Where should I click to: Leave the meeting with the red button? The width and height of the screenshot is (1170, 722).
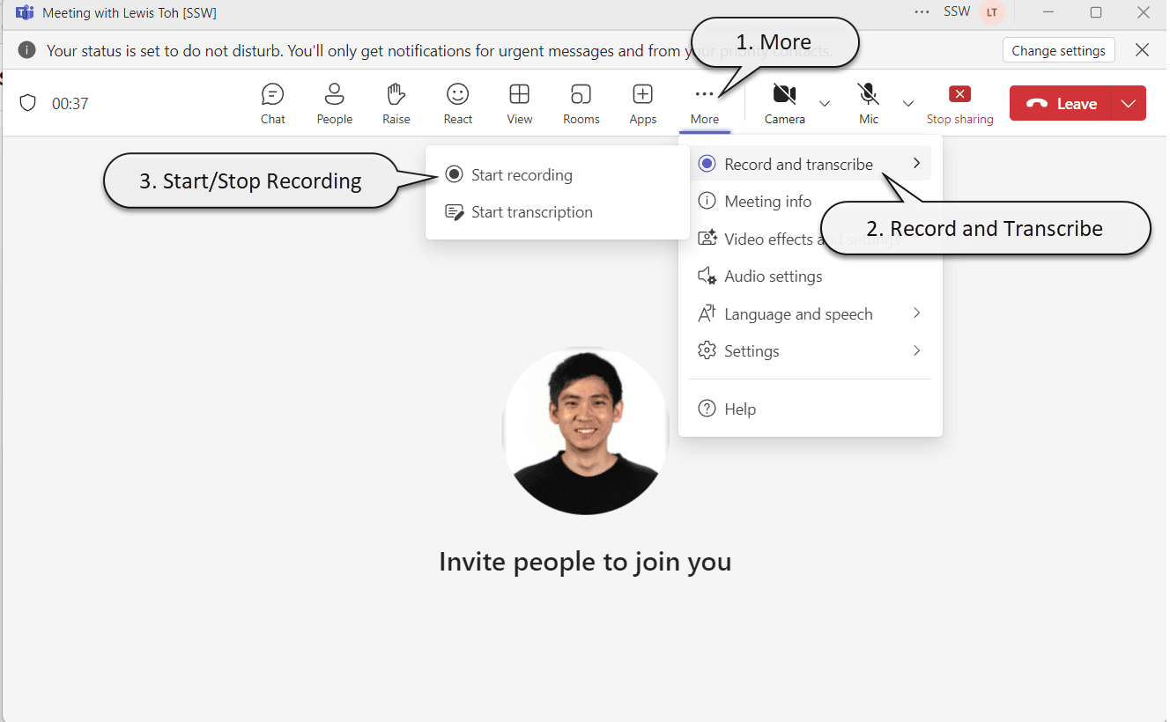(x=1062, y=103)
